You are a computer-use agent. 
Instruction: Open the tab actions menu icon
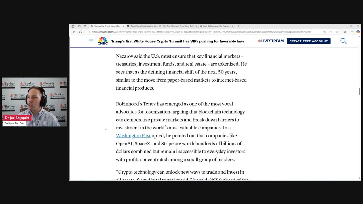(85, 26)
